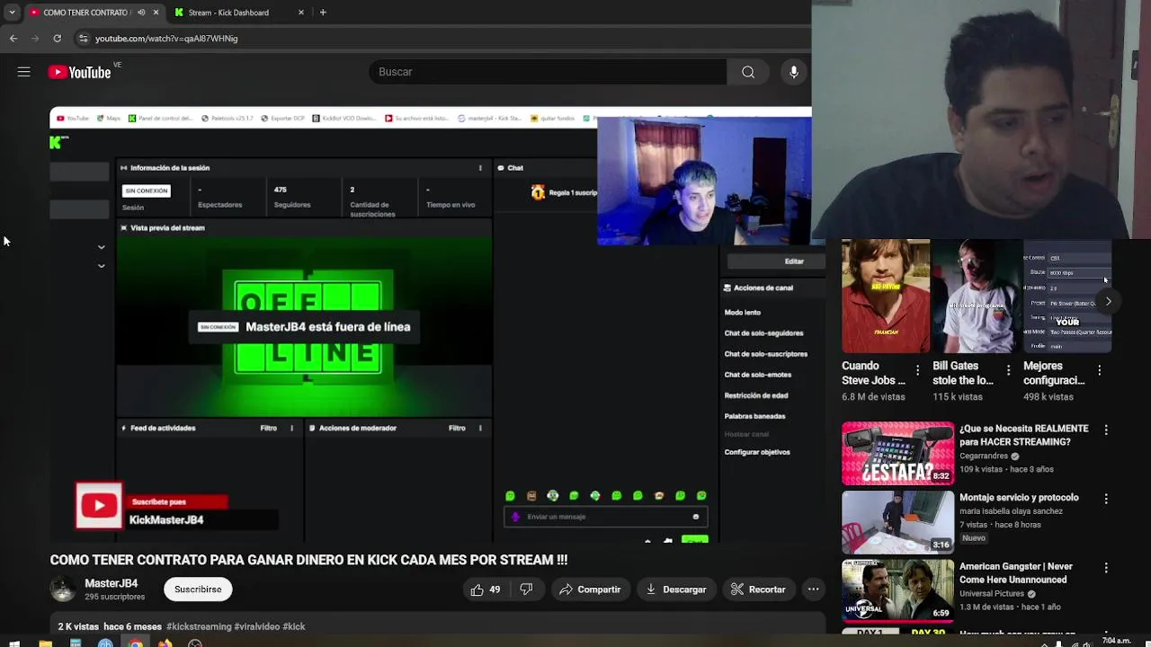This screenshot has width=1151, height=647.
Task: Click the search magnifier button
Action: [748, 72]
